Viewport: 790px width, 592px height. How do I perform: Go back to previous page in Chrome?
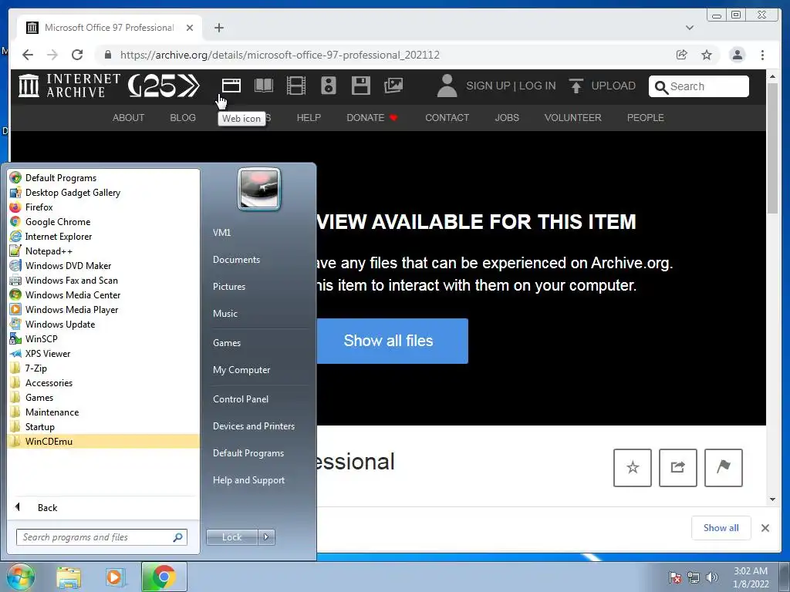click(28, 55)
